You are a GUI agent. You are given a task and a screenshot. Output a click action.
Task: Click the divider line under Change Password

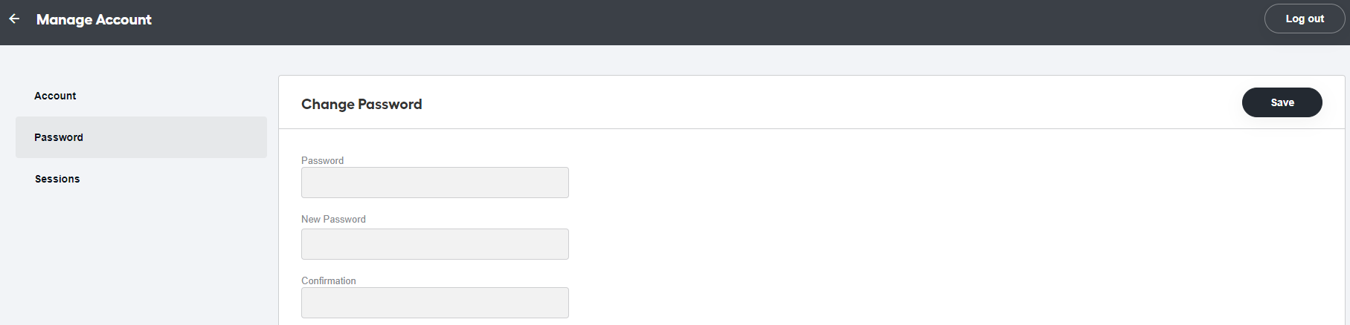(811, 128)
